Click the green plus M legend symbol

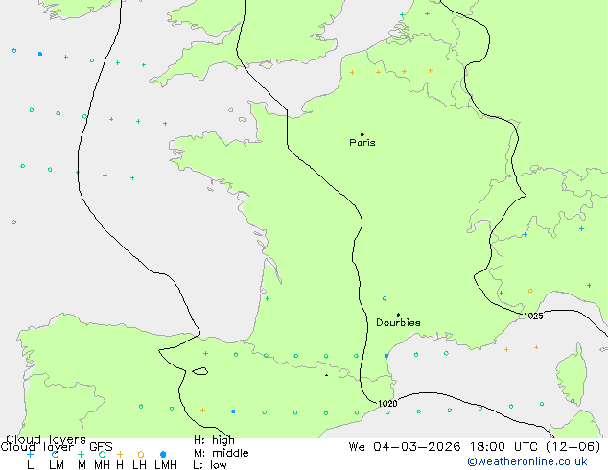point(82,454)
